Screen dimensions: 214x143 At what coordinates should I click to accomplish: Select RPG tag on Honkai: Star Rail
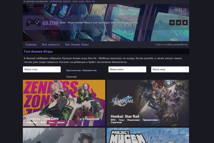(x=113, y=120)
